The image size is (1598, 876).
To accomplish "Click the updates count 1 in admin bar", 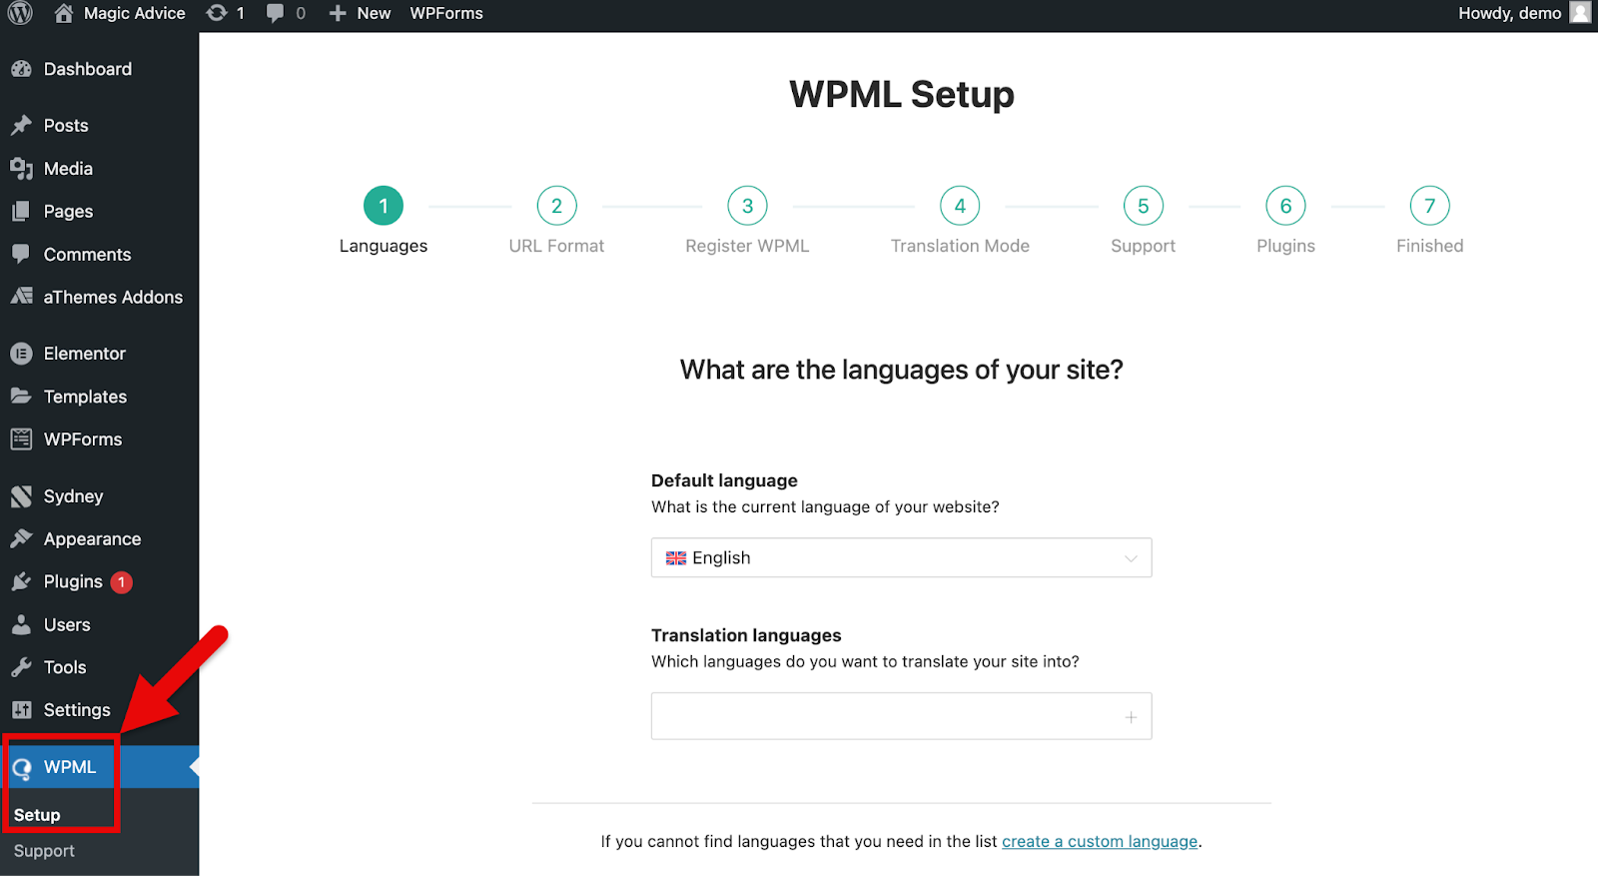I will [240, 13].
